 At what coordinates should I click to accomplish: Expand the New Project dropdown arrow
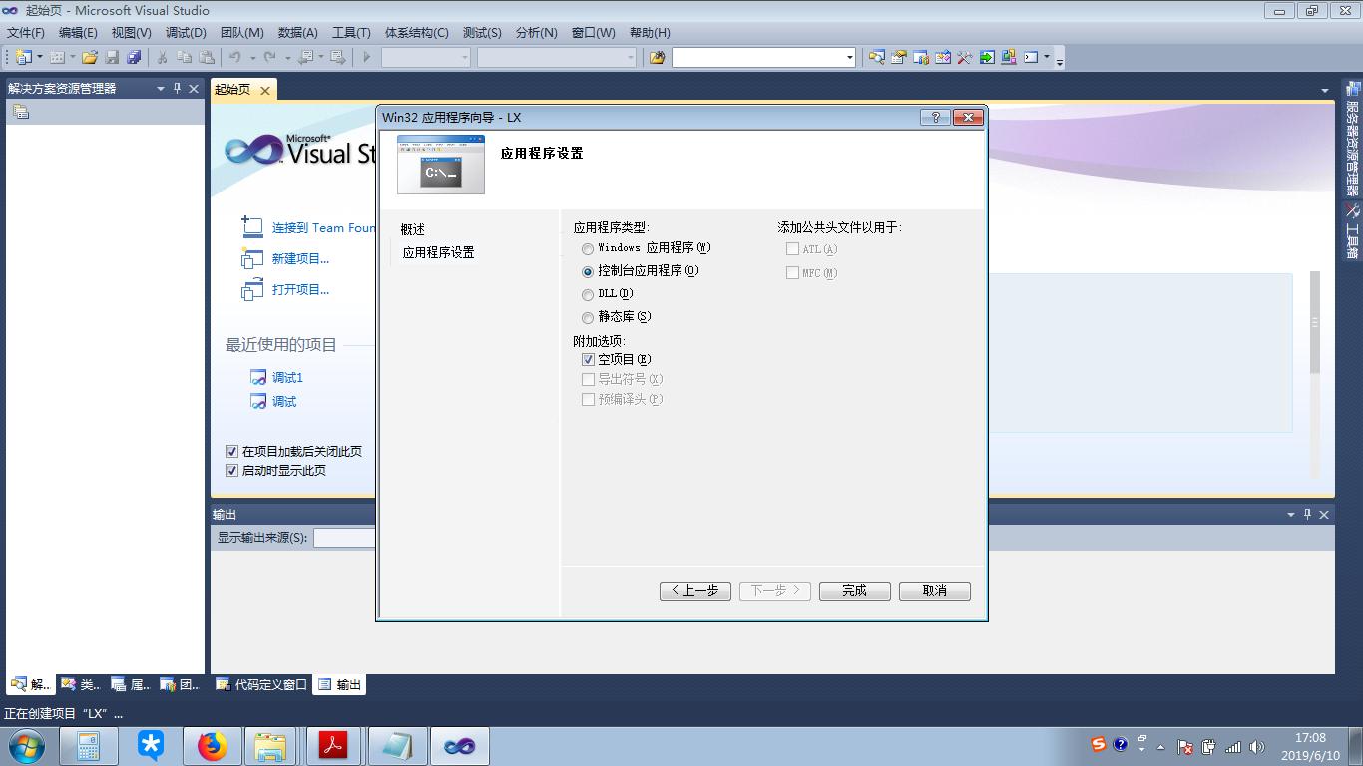click(38, 57)
